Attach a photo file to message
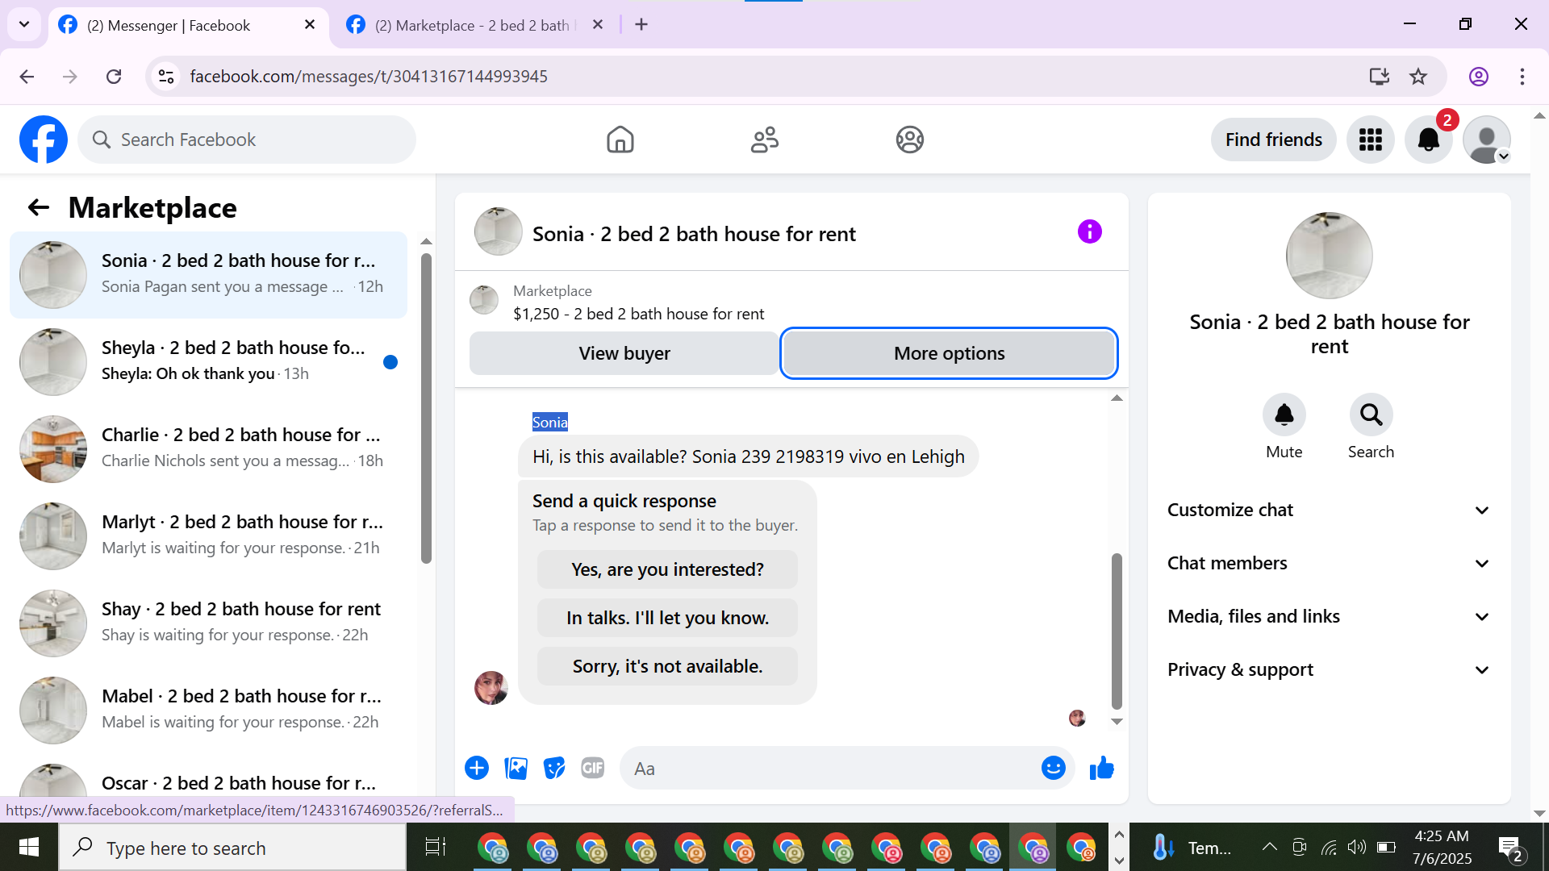The image size is (1549, 871). (516, 768)
